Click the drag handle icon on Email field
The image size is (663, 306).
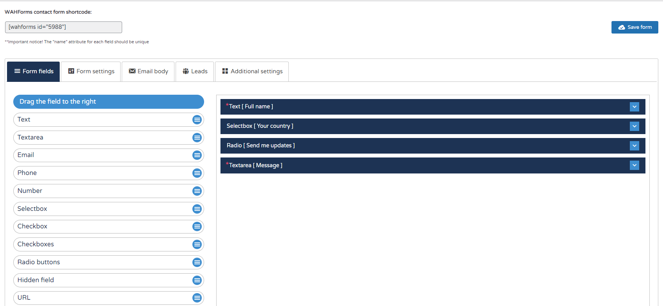pos(197,155)
